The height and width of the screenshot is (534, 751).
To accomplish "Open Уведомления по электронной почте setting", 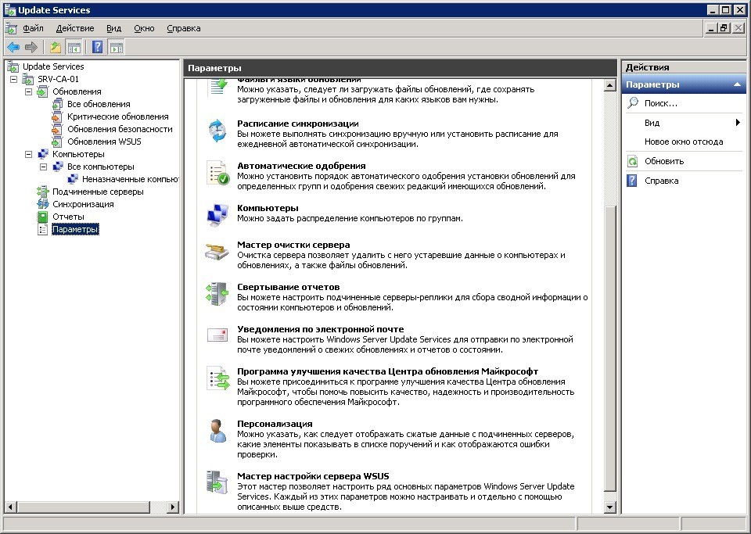I will point(321,328).
